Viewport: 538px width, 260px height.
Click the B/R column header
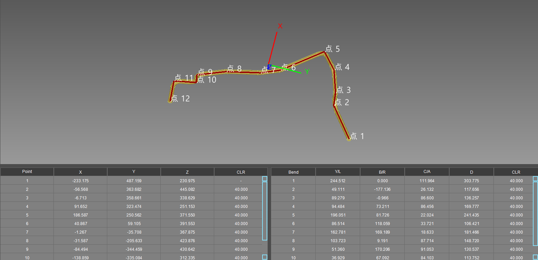[x=382, y=172]
